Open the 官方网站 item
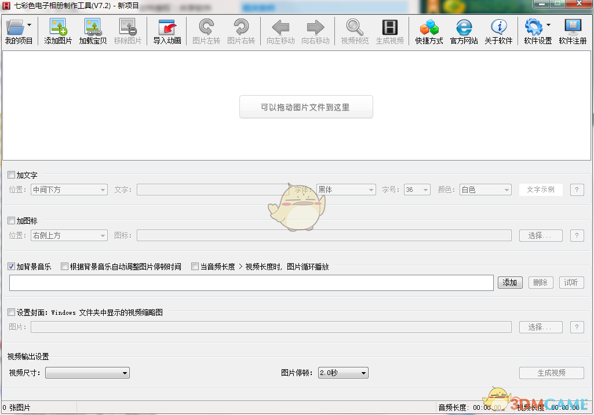Image resolution: width=594 pixels, height=415 pixels. pyautogui.click(x=464, y=31)
